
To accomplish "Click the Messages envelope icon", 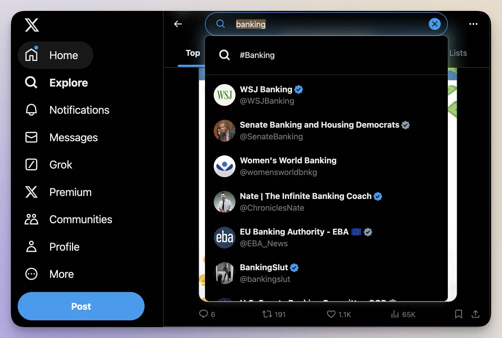I will (x=31, y=137).
